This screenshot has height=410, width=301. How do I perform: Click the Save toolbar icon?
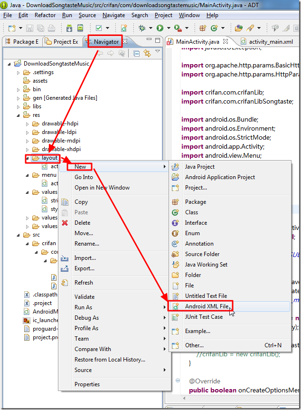30,28
